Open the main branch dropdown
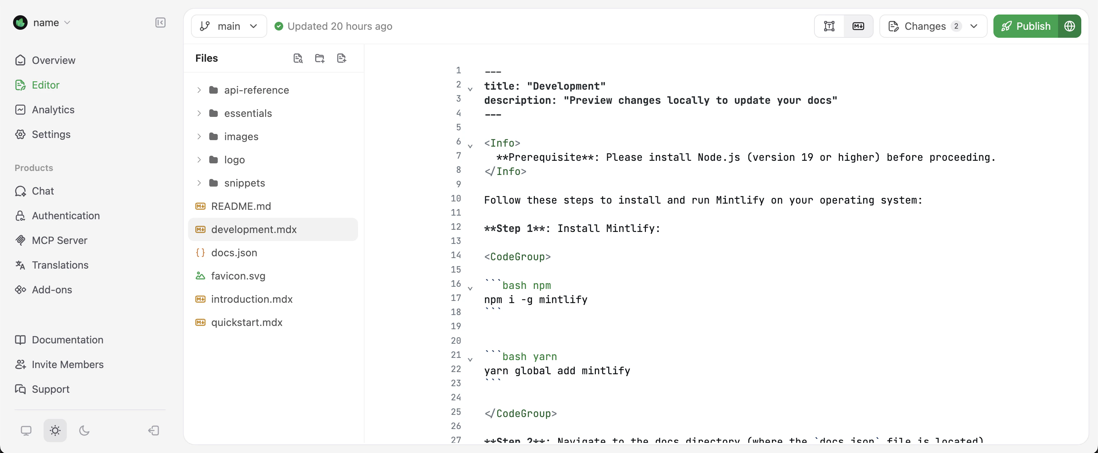Screen dimensions: 1098x453 [229, 26]
